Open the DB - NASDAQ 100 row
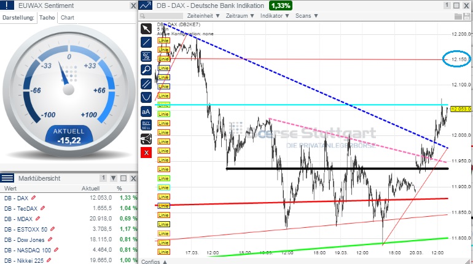The image size is (473, 264). pyautogui.click(x=69, y=250)
